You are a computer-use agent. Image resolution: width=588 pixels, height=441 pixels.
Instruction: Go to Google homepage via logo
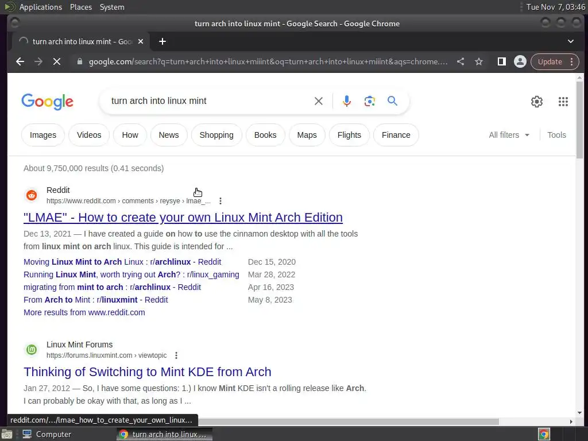[47, 102]
